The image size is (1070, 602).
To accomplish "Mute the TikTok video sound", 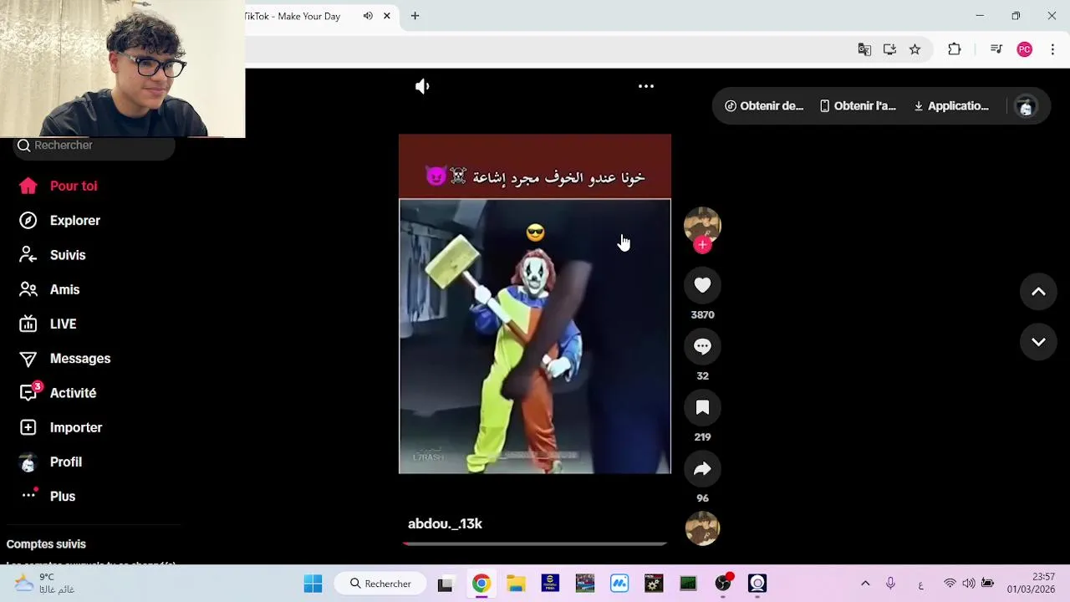I will [x=422, y=86].
